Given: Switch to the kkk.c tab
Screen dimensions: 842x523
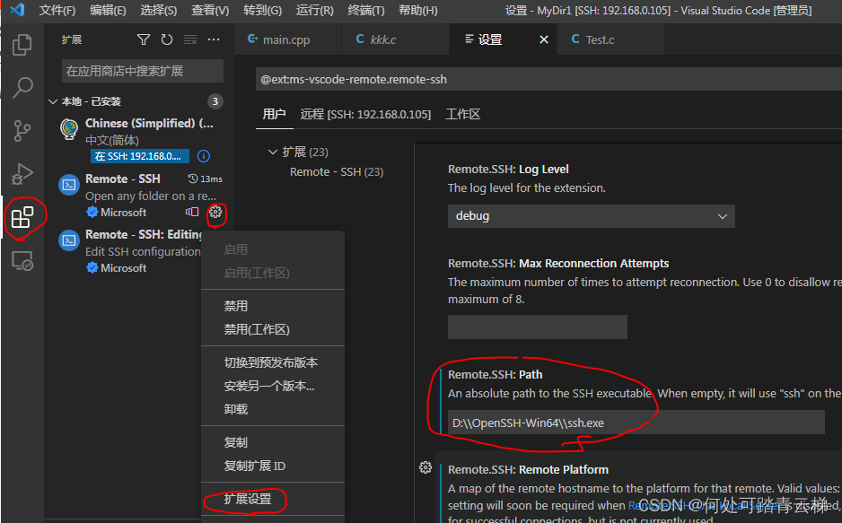Looking at the screenshot, I should [x=395, y=39].
